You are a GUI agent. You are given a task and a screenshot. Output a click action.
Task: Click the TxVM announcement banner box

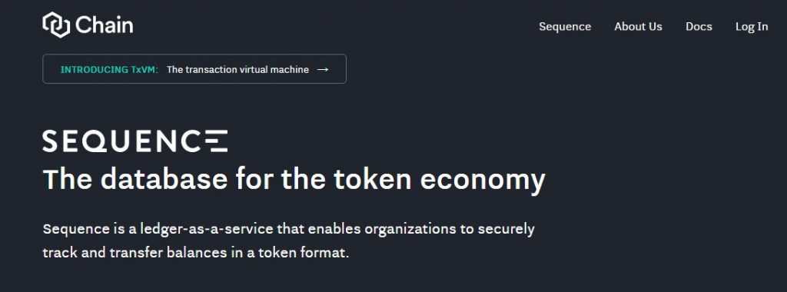(x=194, y=68)
